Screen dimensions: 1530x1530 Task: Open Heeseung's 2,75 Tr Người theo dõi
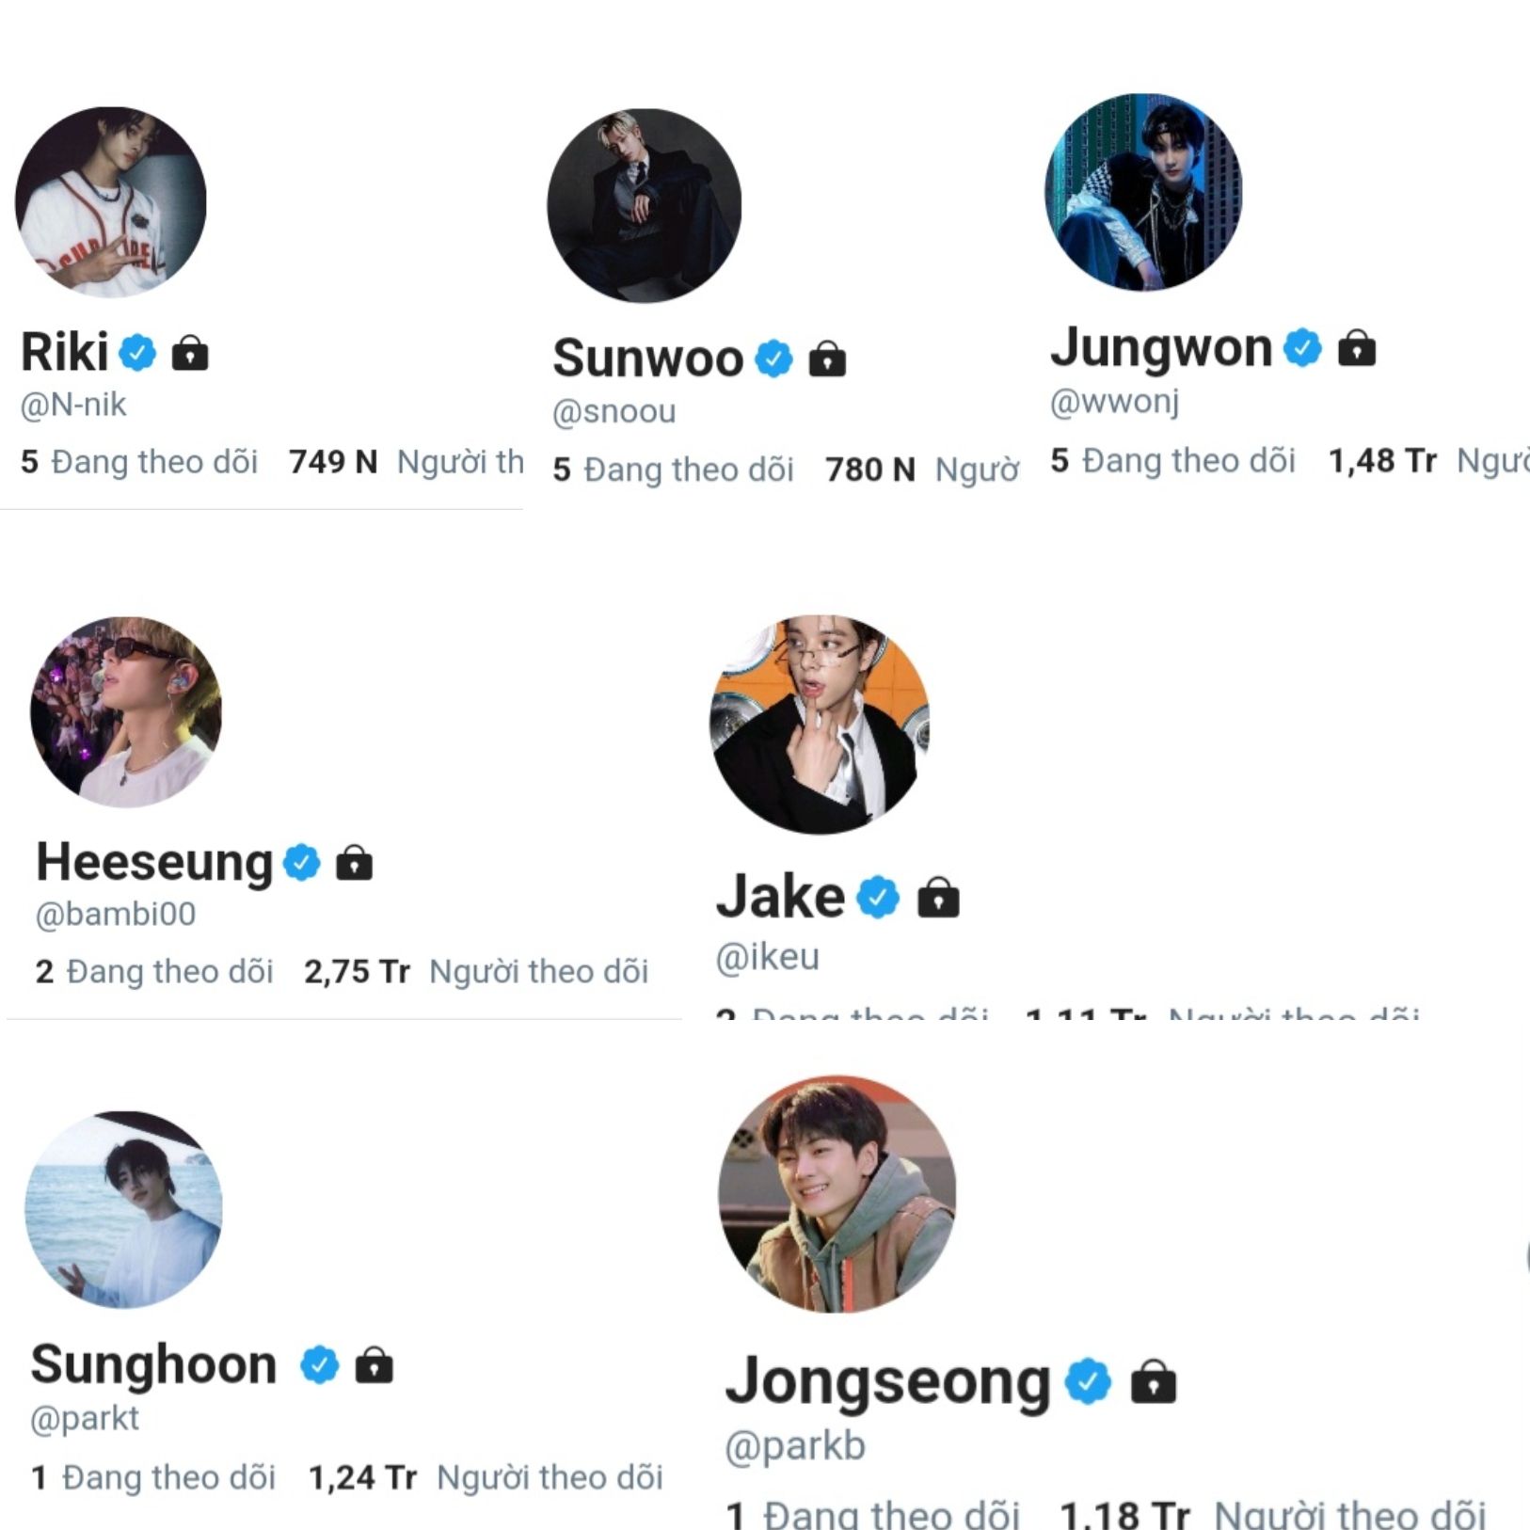click(476, 972)
